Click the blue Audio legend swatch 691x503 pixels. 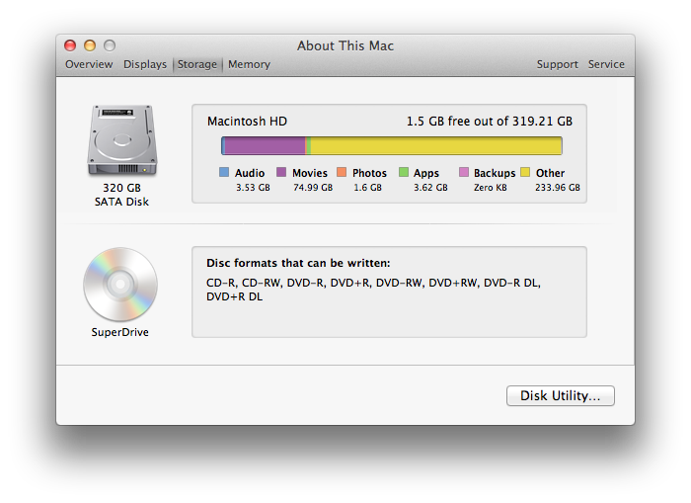(x=224, y=173)
